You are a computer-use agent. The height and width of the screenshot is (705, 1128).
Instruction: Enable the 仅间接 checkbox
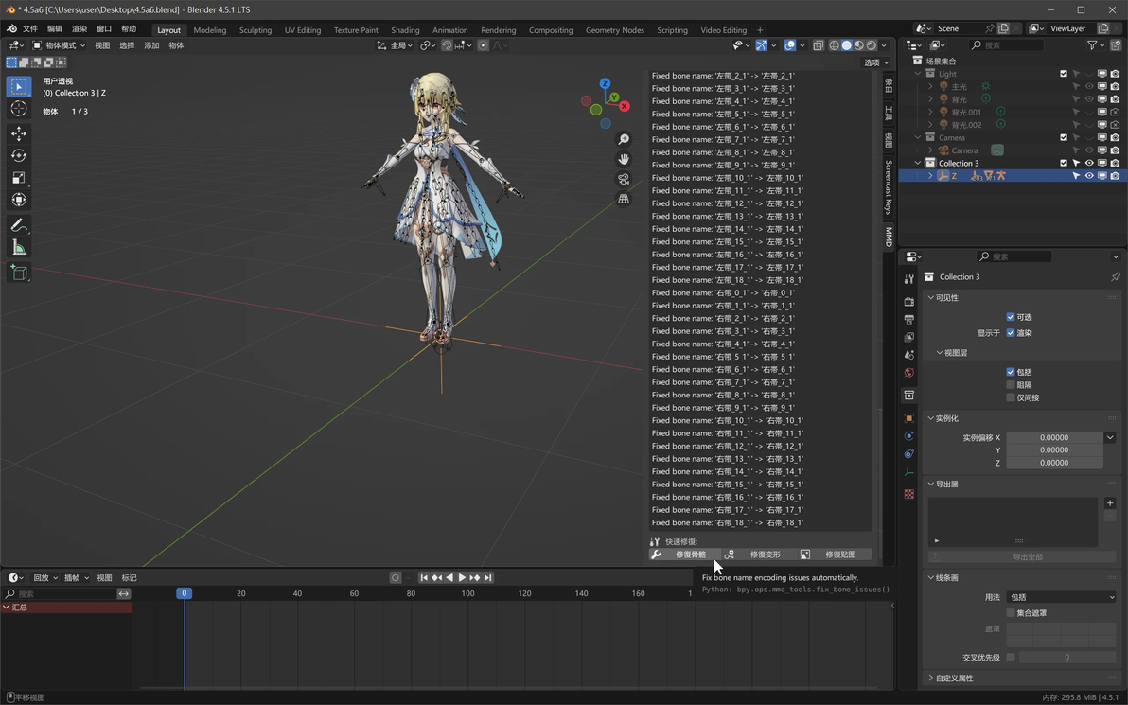click(1011, 397)
